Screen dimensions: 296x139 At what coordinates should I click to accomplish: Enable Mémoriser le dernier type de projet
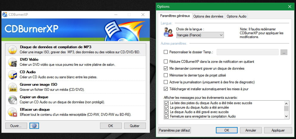point(166,75)
